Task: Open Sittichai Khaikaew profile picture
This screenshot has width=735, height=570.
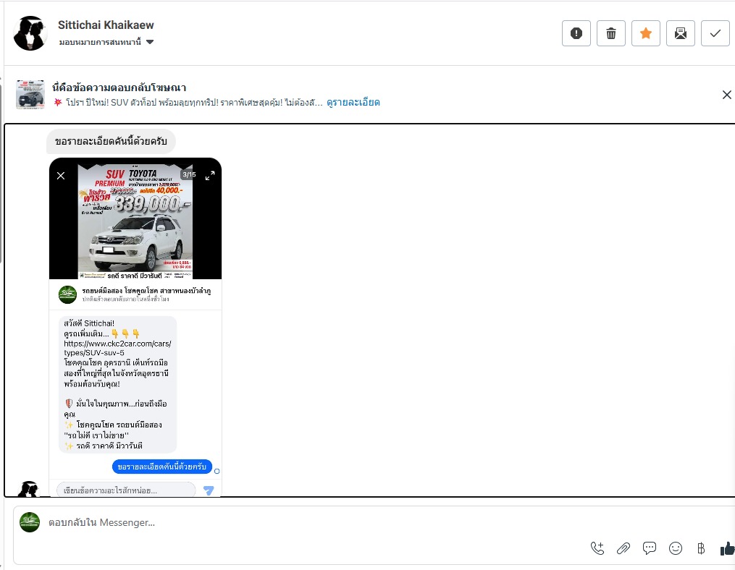Action: click(30, 33)
